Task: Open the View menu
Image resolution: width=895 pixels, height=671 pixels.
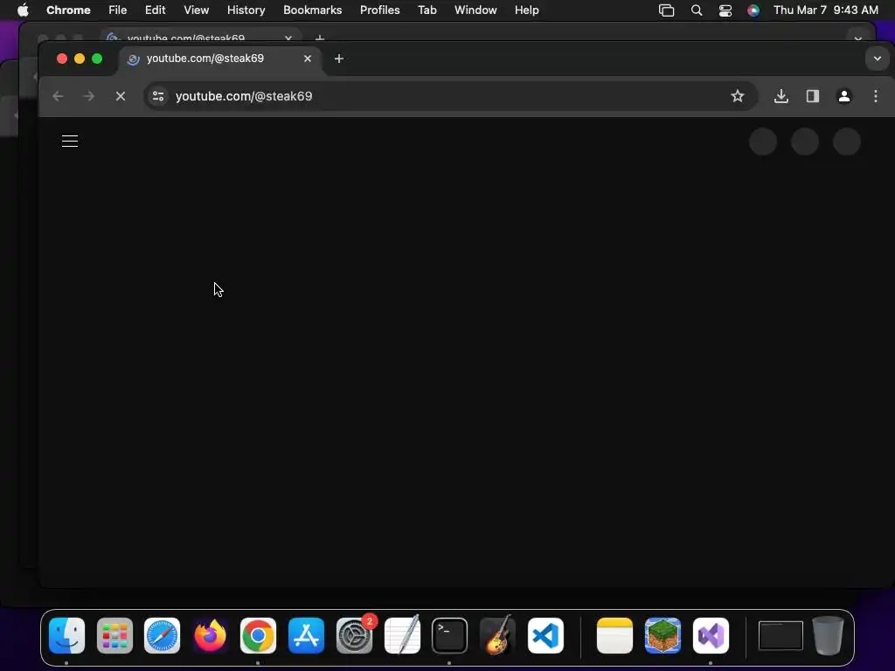Action: point(197,10)
